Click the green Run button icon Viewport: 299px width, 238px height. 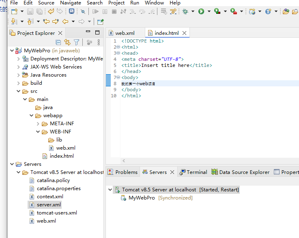[201, 11]
